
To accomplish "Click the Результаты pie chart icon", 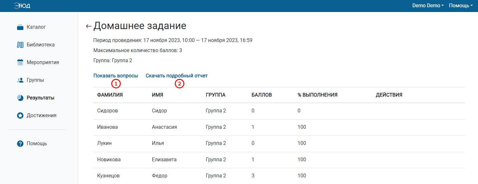I will coord(20,98).
